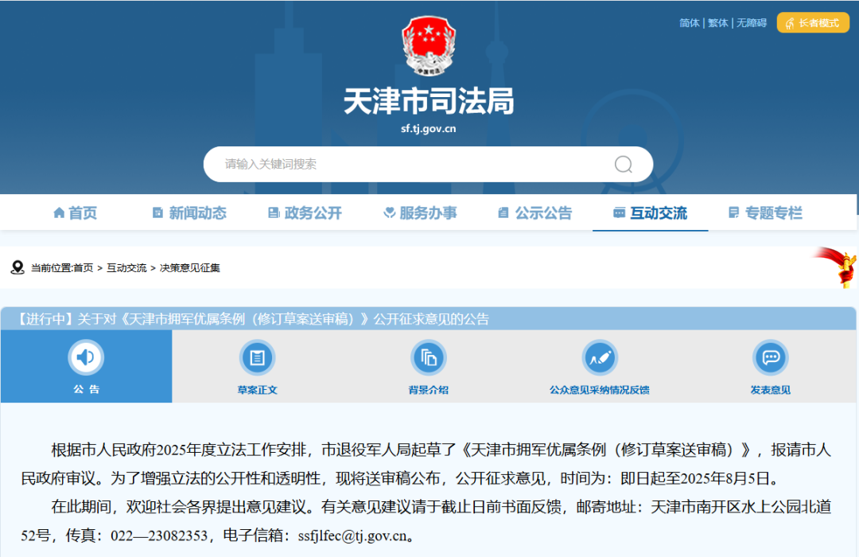Click the 发表意见 chat bubble icon
Image resolution: width=859 pixels, height=557 pixels.
[x=770, y=358]
